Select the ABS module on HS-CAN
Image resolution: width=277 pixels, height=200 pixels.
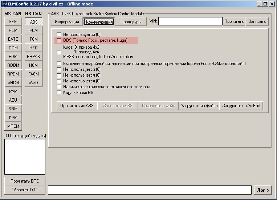(33, 22)
